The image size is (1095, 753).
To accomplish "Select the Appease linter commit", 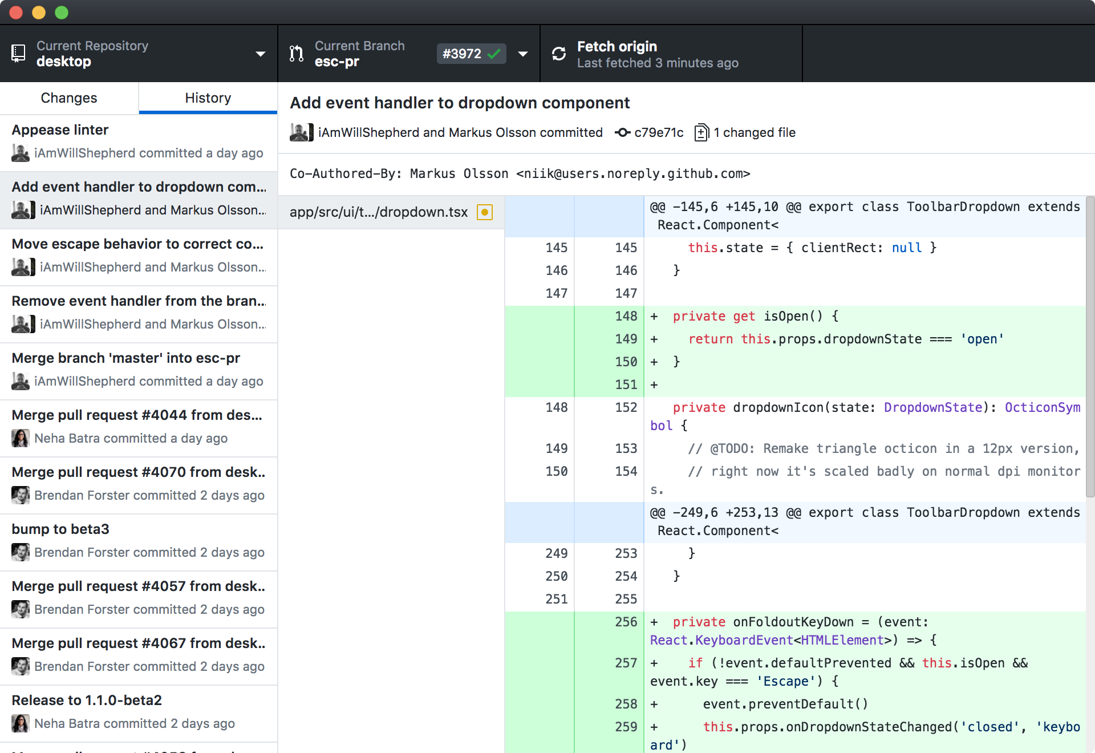I will (138, 140).
